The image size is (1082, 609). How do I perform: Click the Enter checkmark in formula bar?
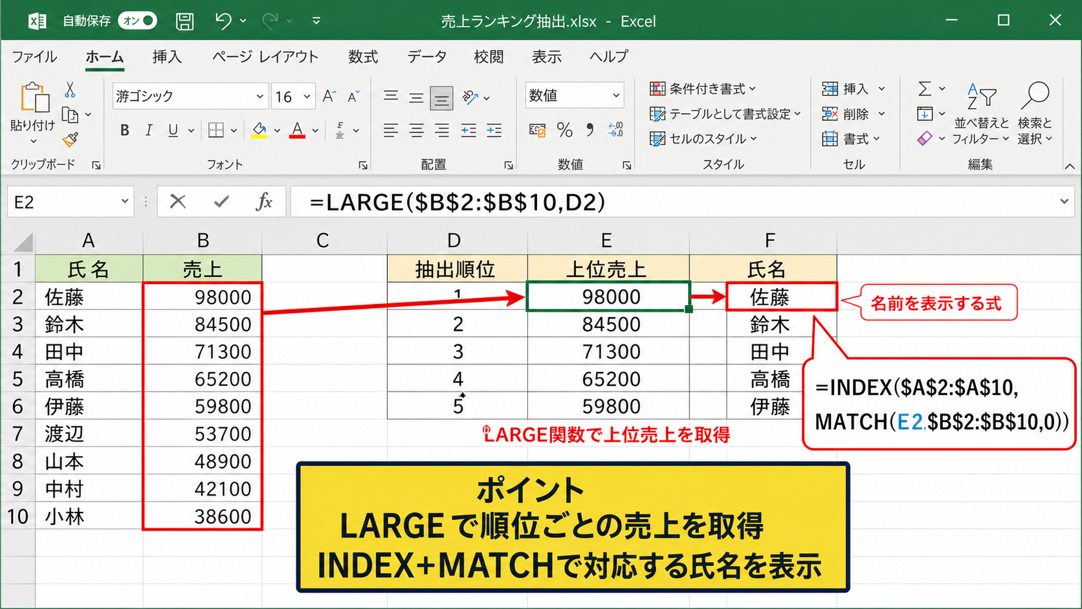[221, 202]
